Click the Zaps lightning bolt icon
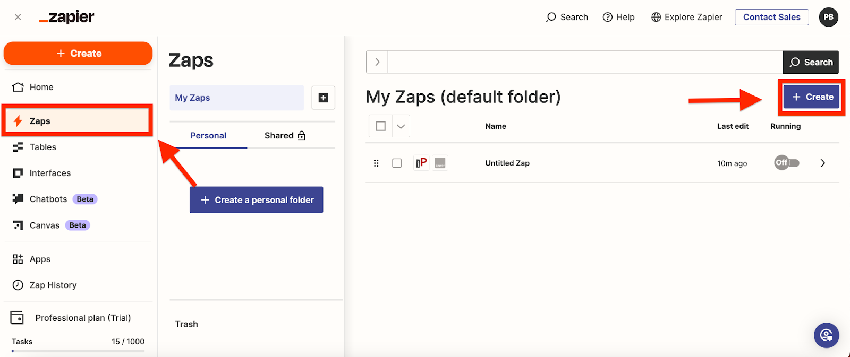Image resolution: width=850 pixels, height=357 pixels. point(18,121)
